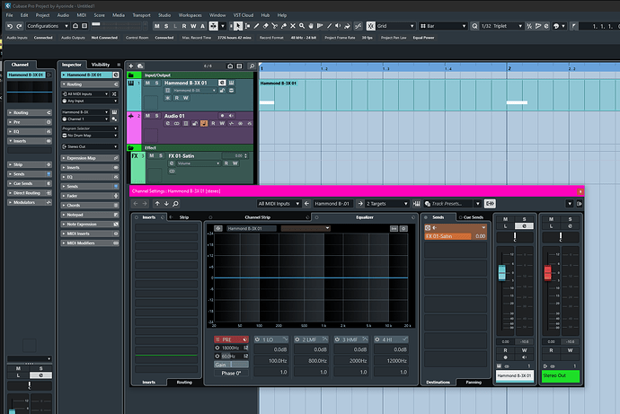
Task: Click the Redo arrow in the toolbar
Action: click(19, 26)
